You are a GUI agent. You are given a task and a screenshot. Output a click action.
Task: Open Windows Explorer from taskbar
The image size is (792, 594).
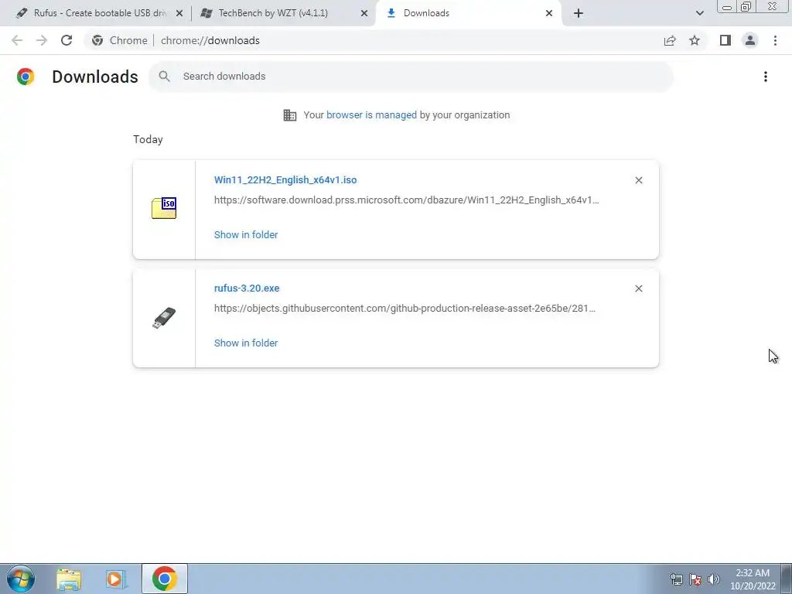pyautogui.click(x=69, y=579)
